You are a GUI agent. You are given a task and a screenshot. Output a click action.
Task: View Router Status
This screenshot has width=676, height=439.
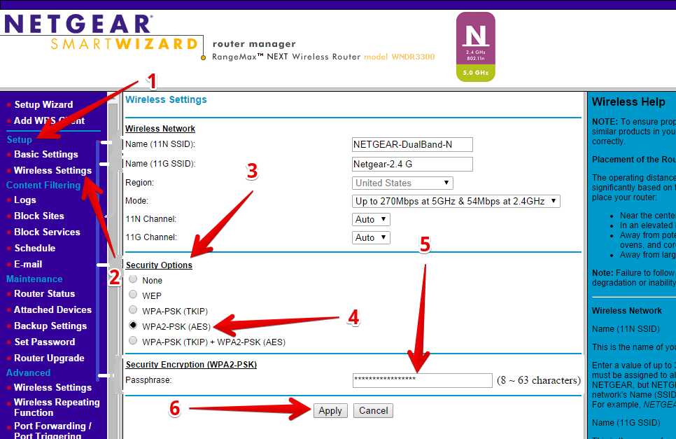coord(44,293)
